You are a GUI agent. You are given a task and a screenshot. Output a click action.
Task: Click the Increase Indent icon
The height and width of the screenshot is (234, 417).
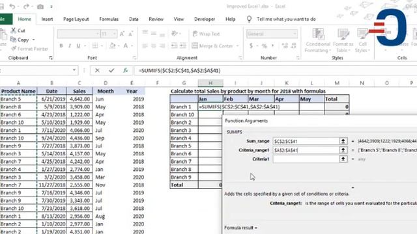[x=183, y=45]
